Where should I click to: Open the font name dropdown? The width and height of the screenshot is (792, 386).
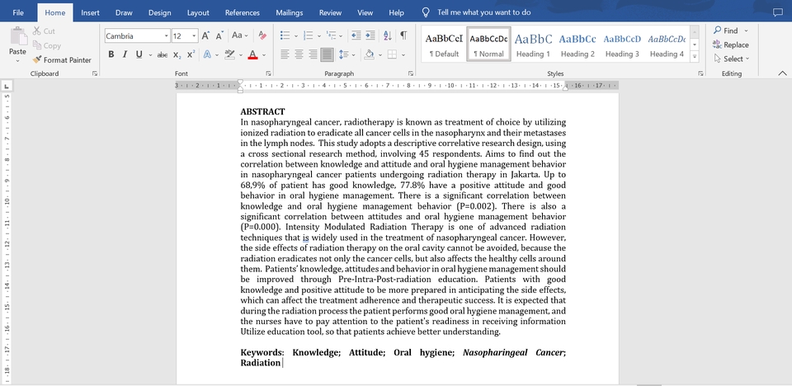(x=166, y=35)
